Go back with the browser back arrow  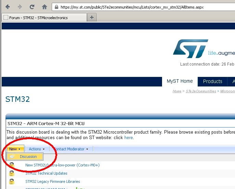point(8,7)
